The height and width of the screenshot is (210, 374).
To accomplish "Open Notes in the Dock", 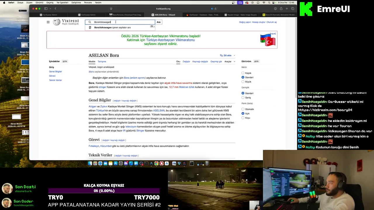I will pos(110,164).
